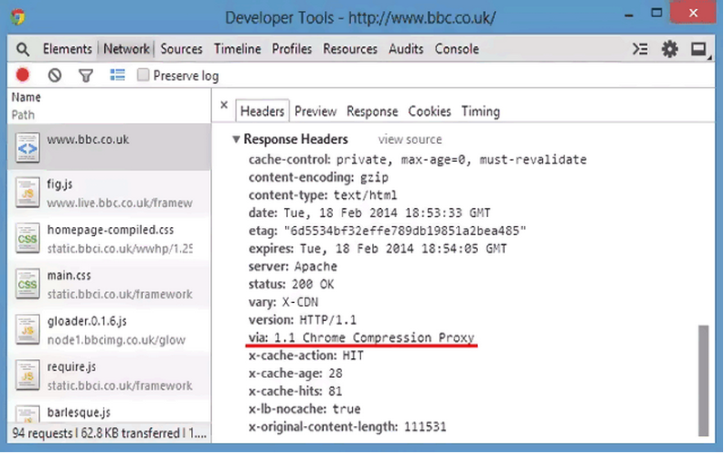Click the dock to main window icon
The image size is (724, 454).
[699, 49]
